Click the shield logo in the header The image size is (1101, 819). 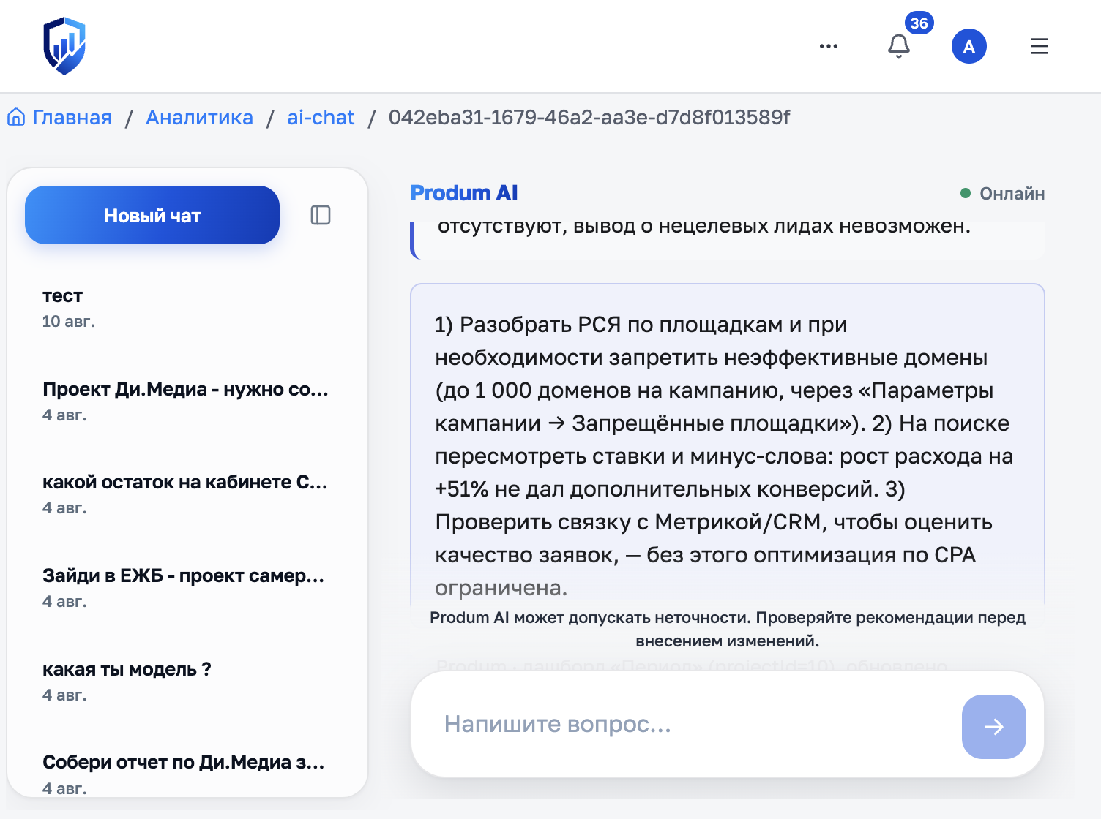64,46
